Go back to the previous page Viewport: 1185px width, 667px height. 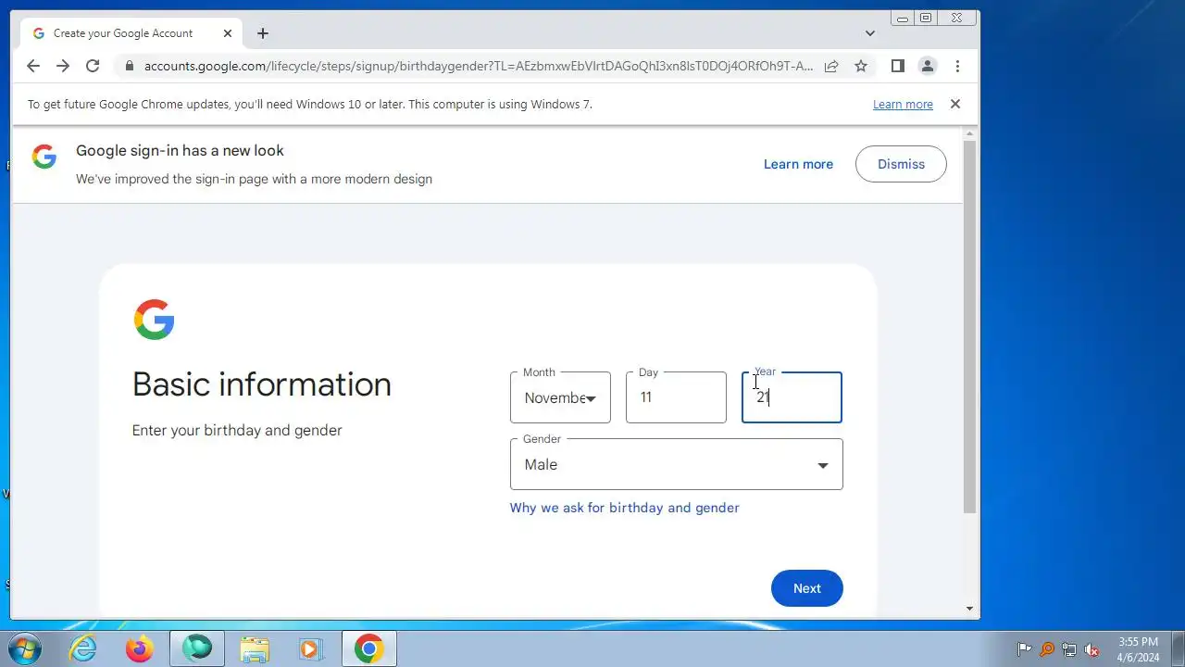33,66
